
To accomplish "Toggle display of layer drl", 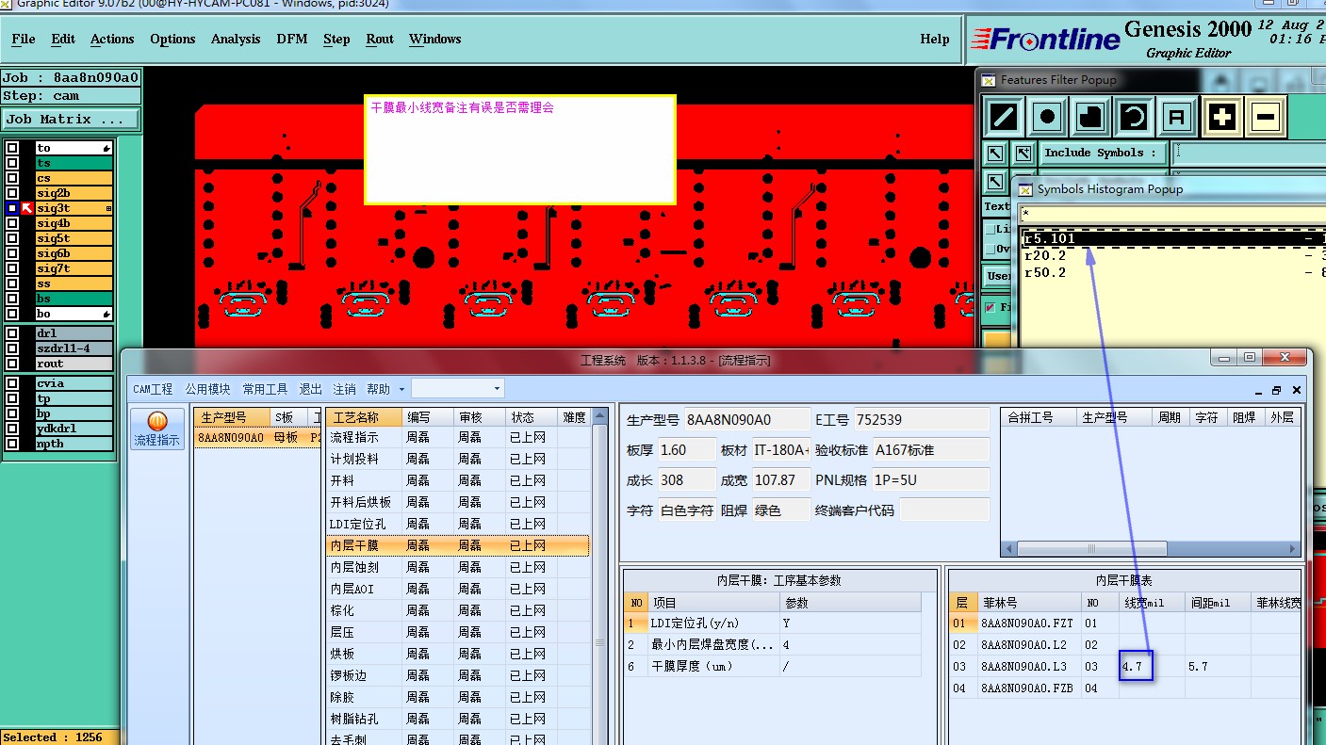I will tap(12, 333).
